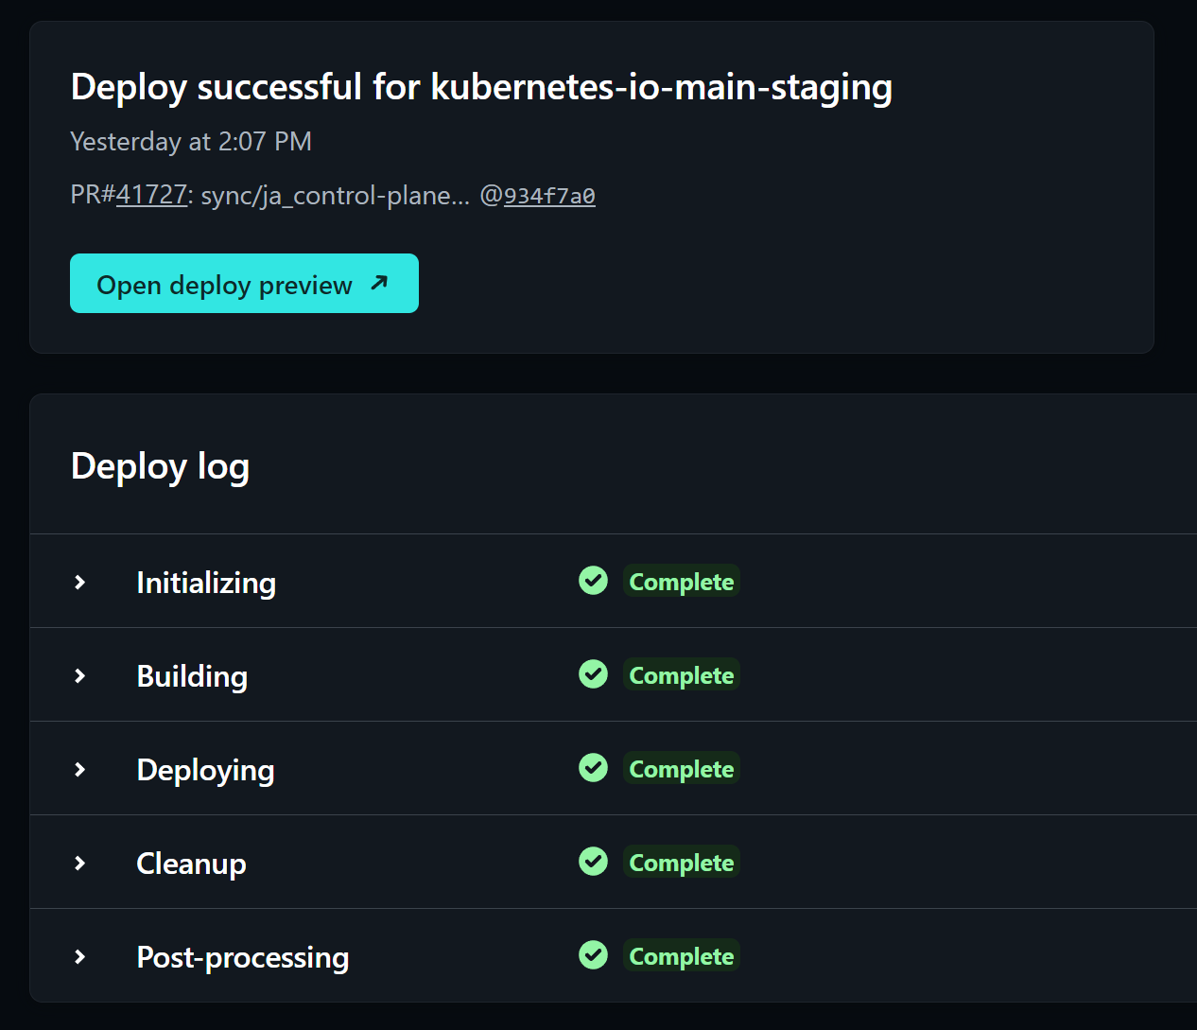This screenshot has height=1030, width=1197.
Task: Expand the Cleanup log section chevron
Action: point(80,864)
